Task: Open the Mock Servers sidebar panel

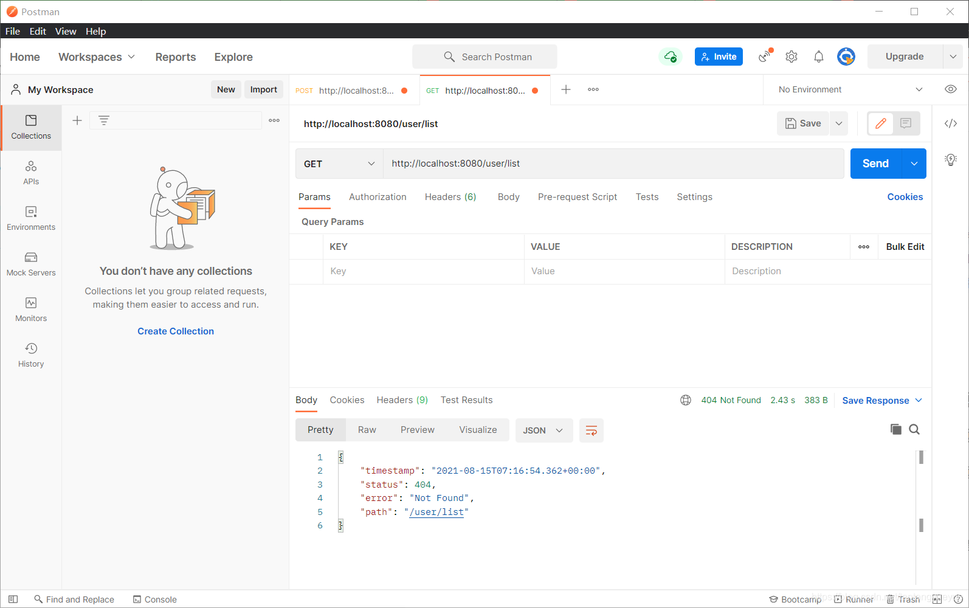Action: 31,264
